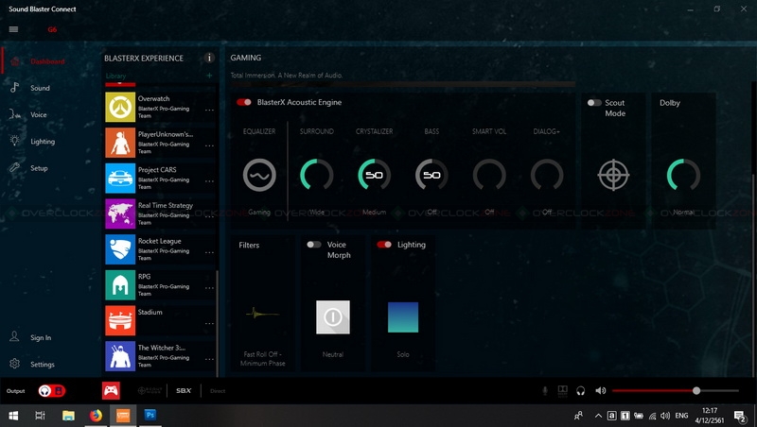The height and width of the screenshot is (427, 757).
Task: Open the Lighting sidebar section
Action: pos(43,142)
